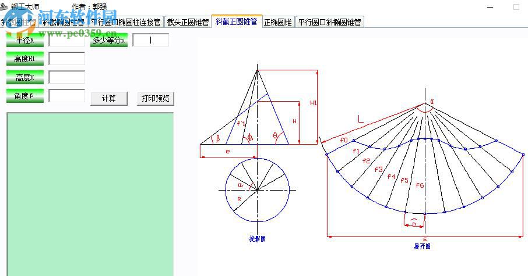Click the β angle label on cone

pos(218,138)
